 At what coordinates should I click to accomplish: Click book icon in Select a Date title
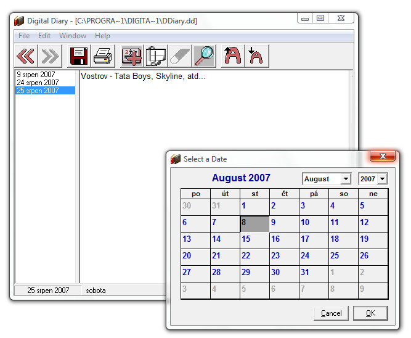176,159
